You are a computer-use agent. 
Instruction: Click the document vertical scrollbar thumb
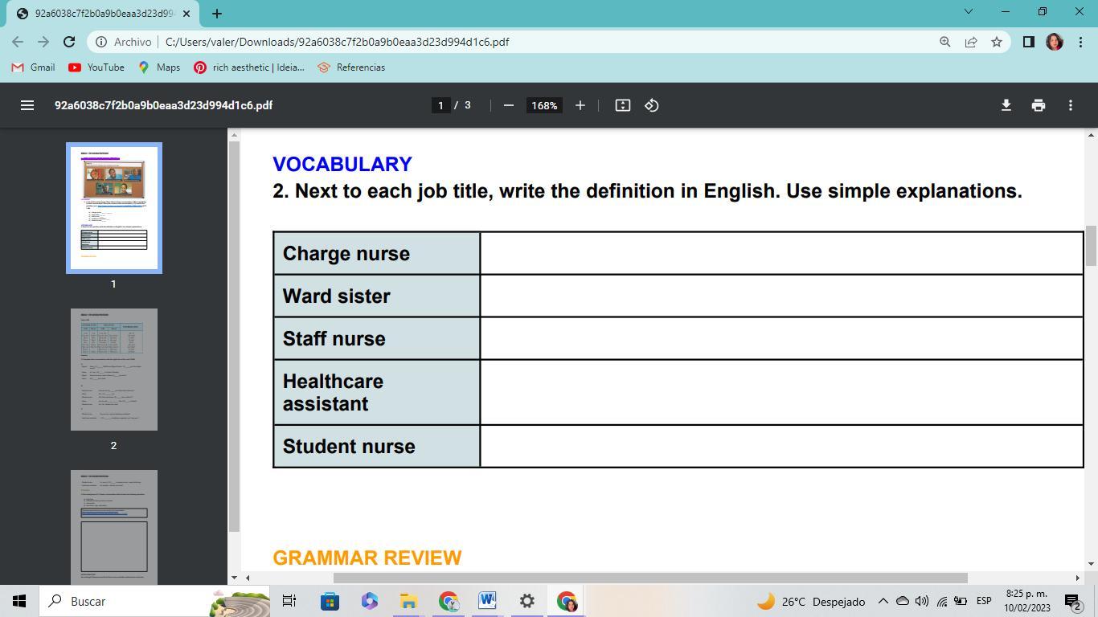point(1091,247)
